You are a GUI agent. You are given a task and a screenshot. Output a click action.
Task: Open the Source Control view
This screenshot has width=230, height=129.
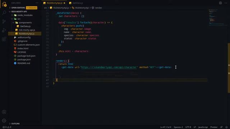pos(4,21)
